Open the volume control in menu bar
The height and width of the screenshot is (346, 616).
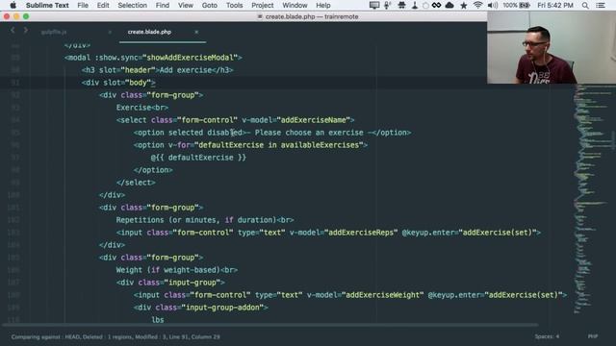[492, 5]
